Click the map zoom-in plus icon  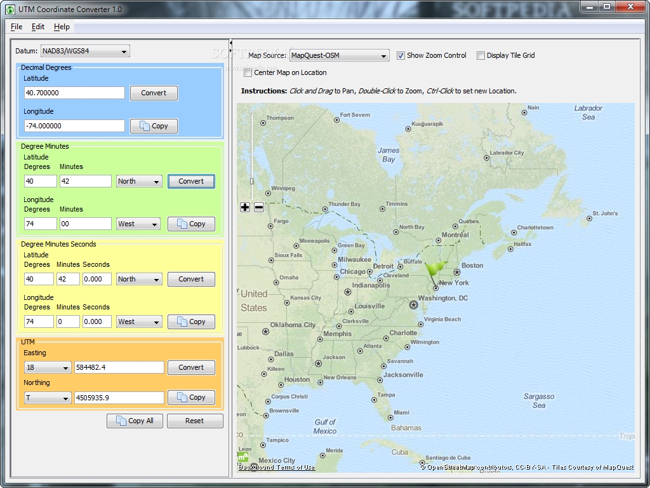245,207
